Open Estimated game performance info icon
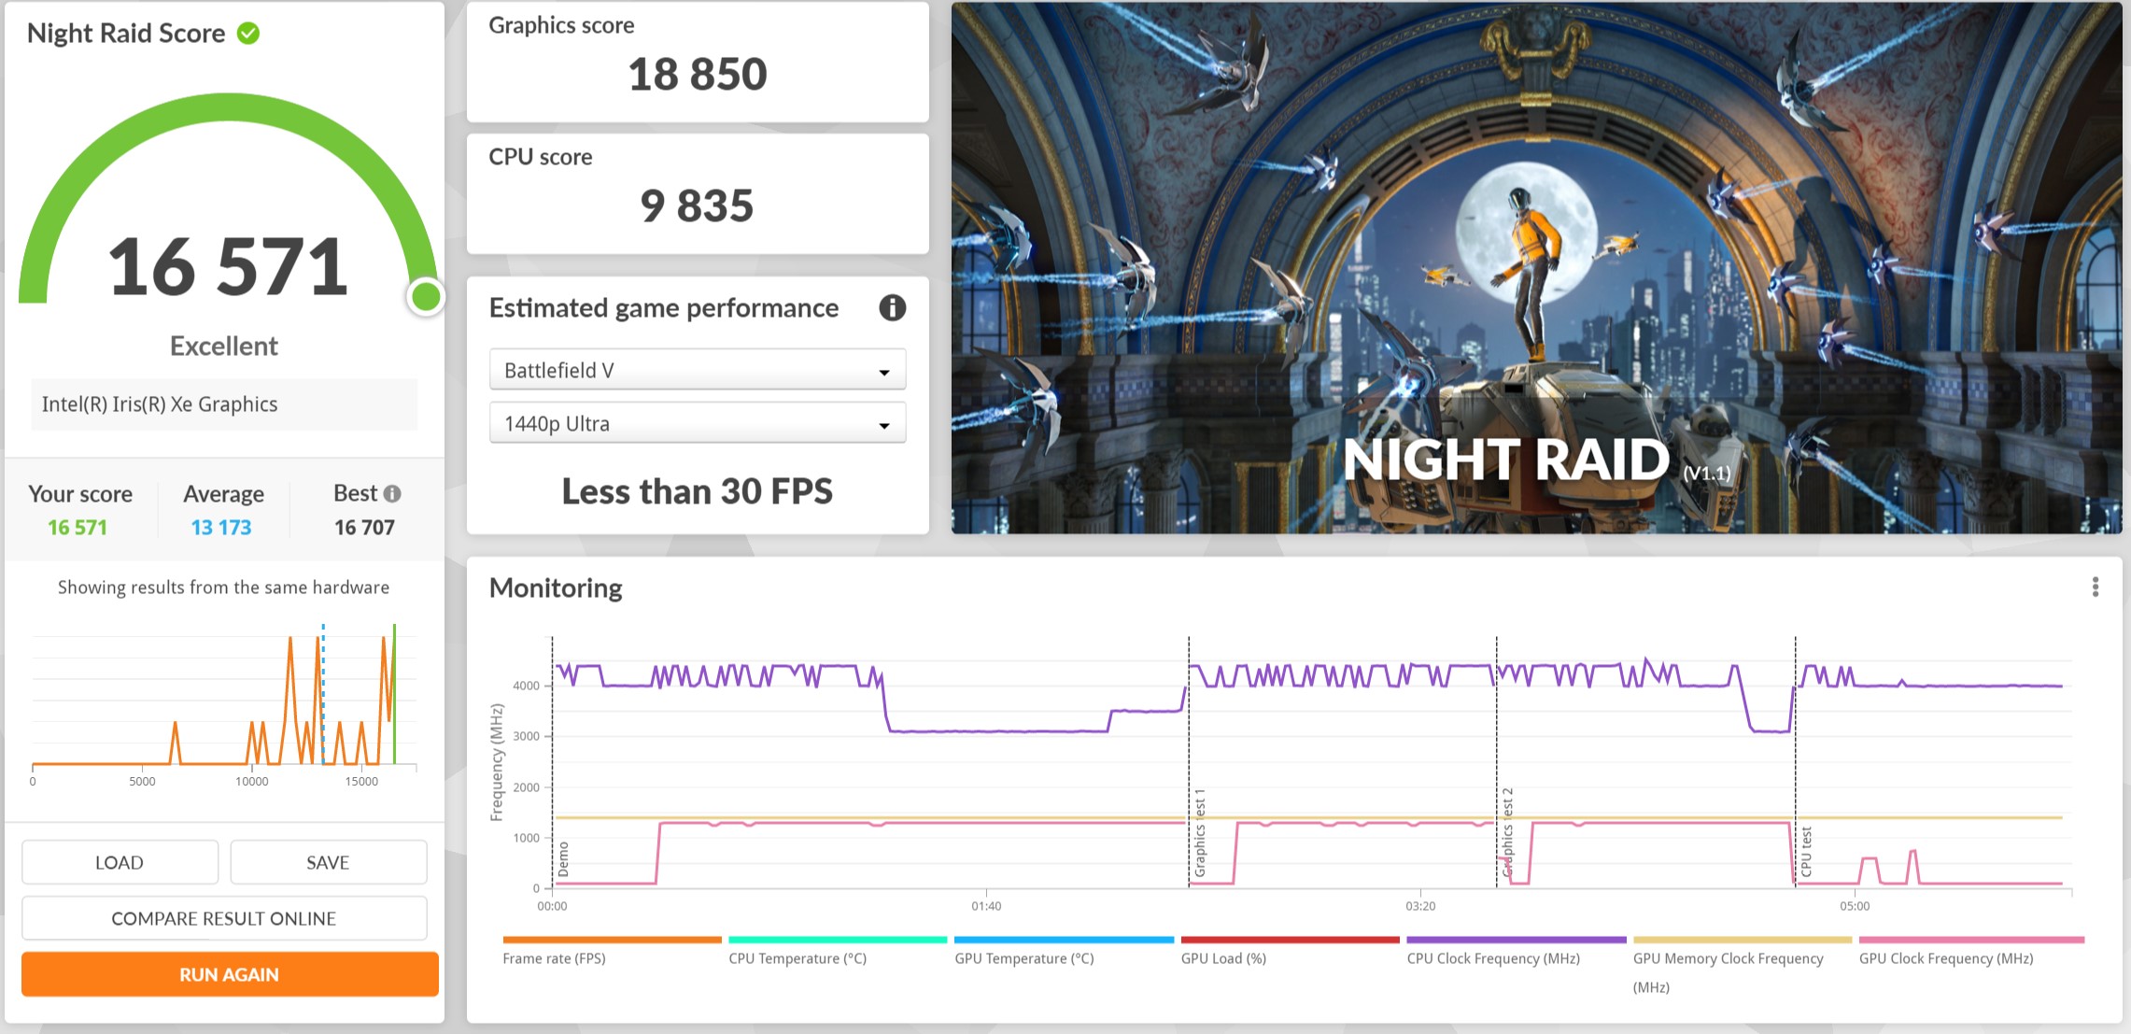 tap(892, 308)
